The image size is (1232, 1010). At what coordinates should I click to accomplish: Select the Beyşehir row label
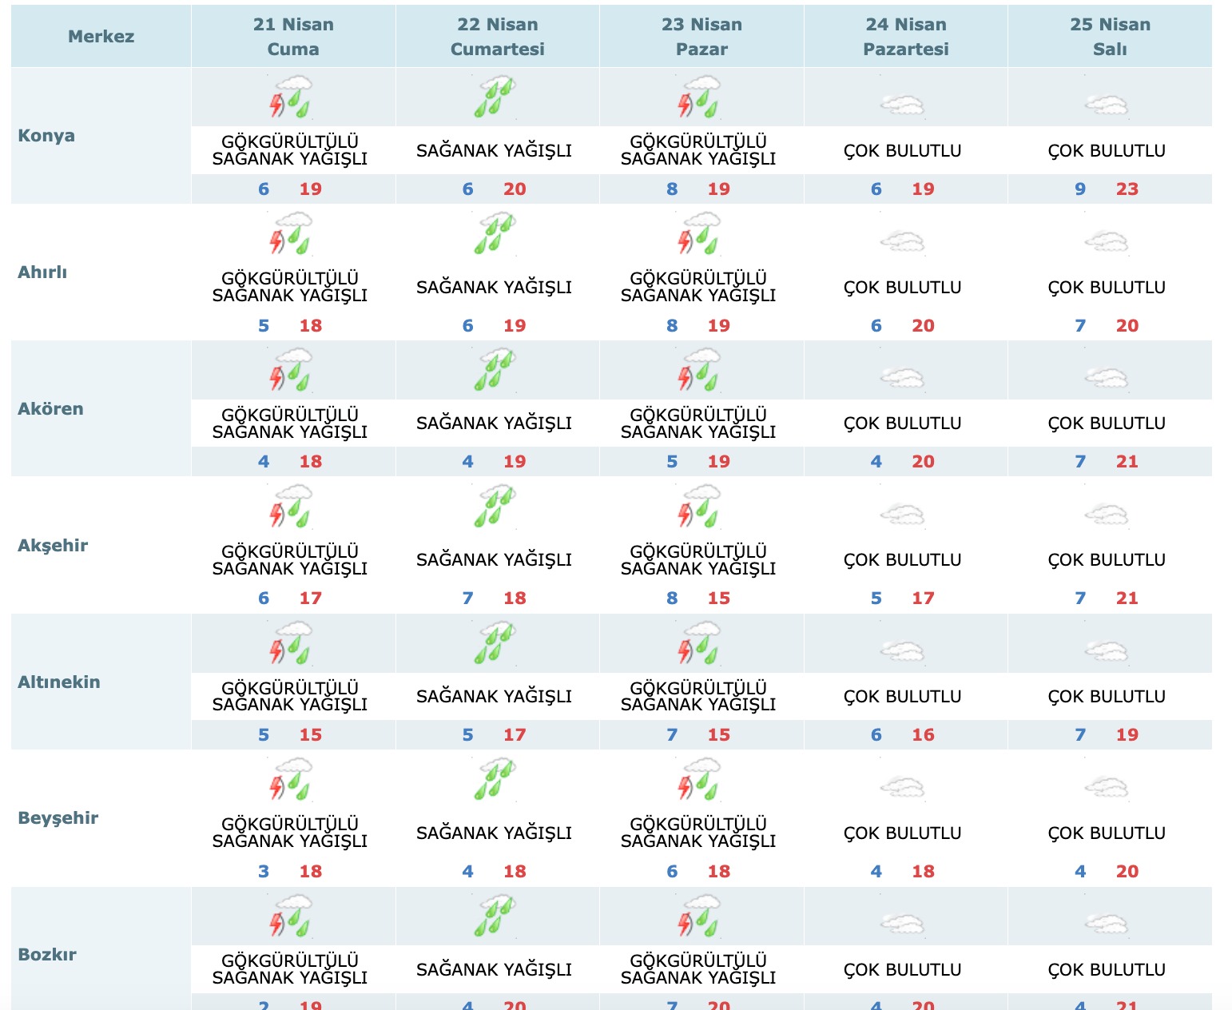58,818
